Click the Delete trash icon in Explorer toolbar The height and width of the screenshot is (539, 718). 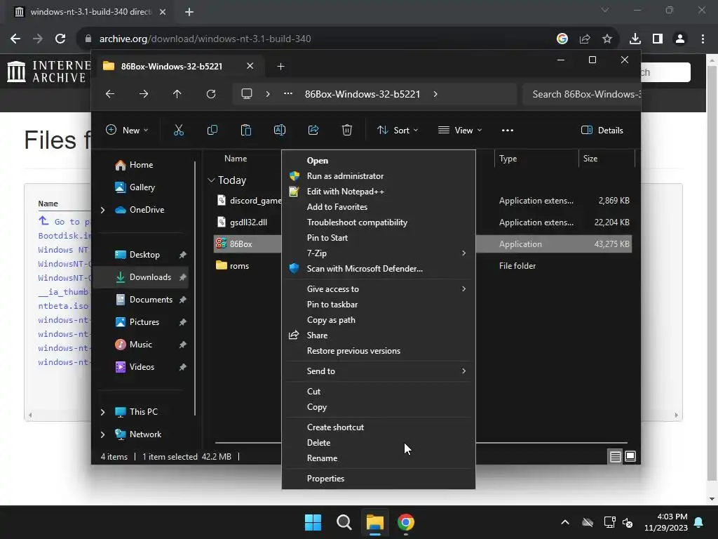346,130
